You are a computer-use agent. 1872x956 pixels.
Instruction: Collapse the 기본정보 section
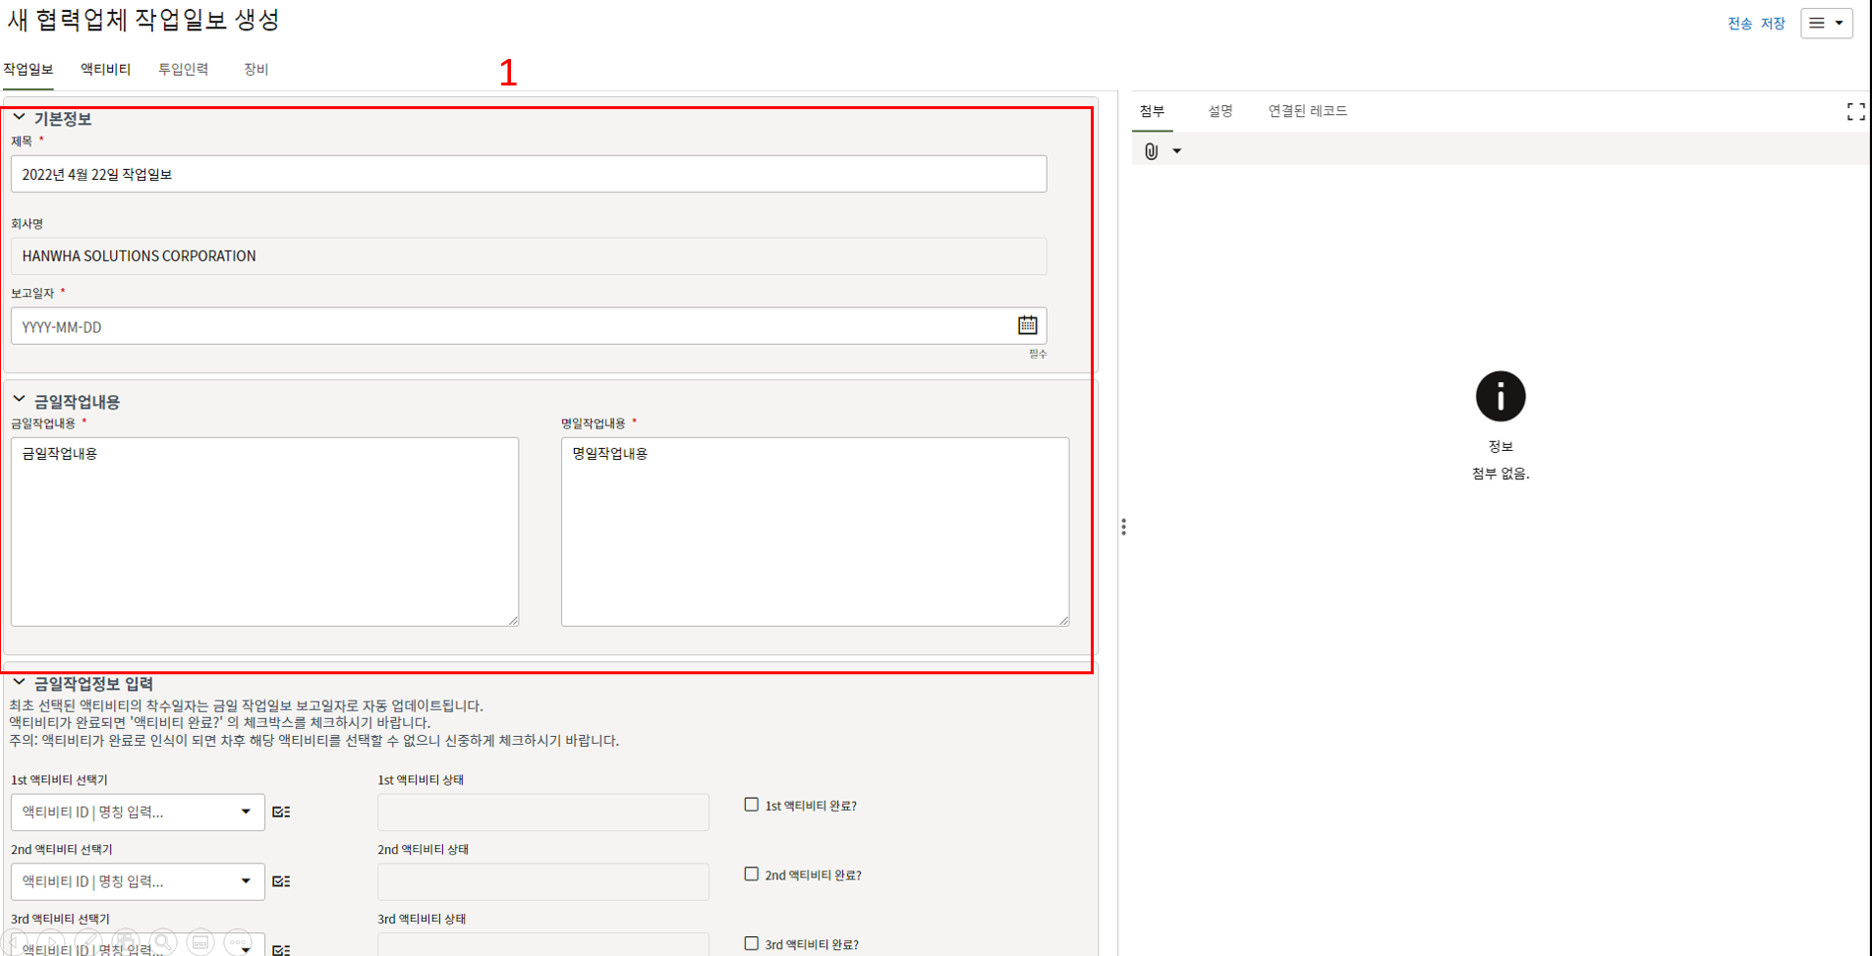point(20,118)
